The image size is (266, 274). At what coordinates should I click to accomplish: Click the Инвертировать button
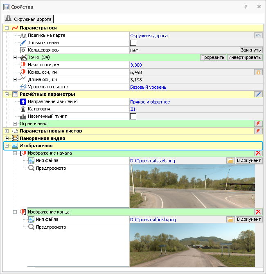[245, 58]
